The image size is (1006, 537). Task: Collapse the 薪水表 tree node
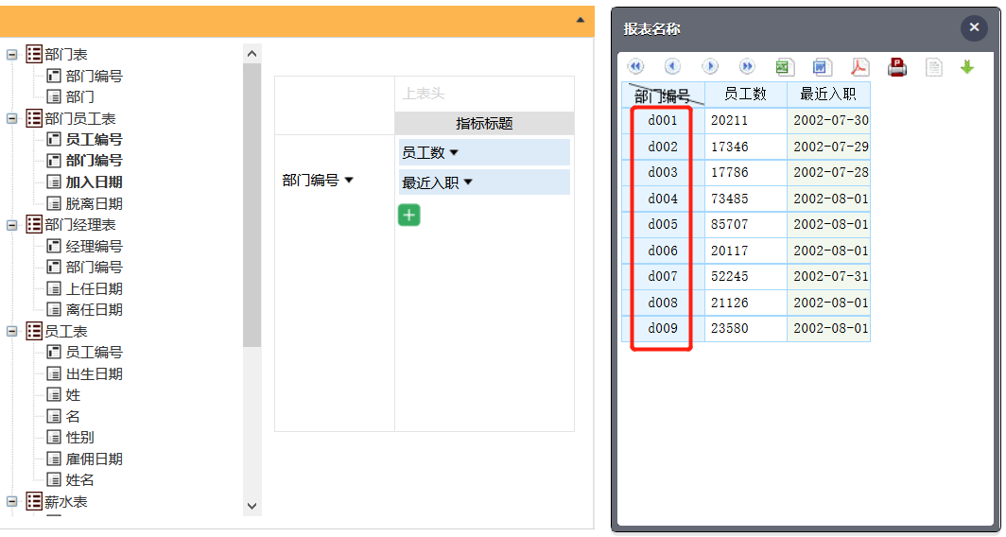tap(12, 502)
